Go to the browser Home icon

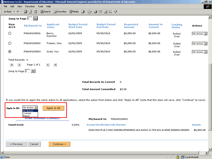point(35,12)
